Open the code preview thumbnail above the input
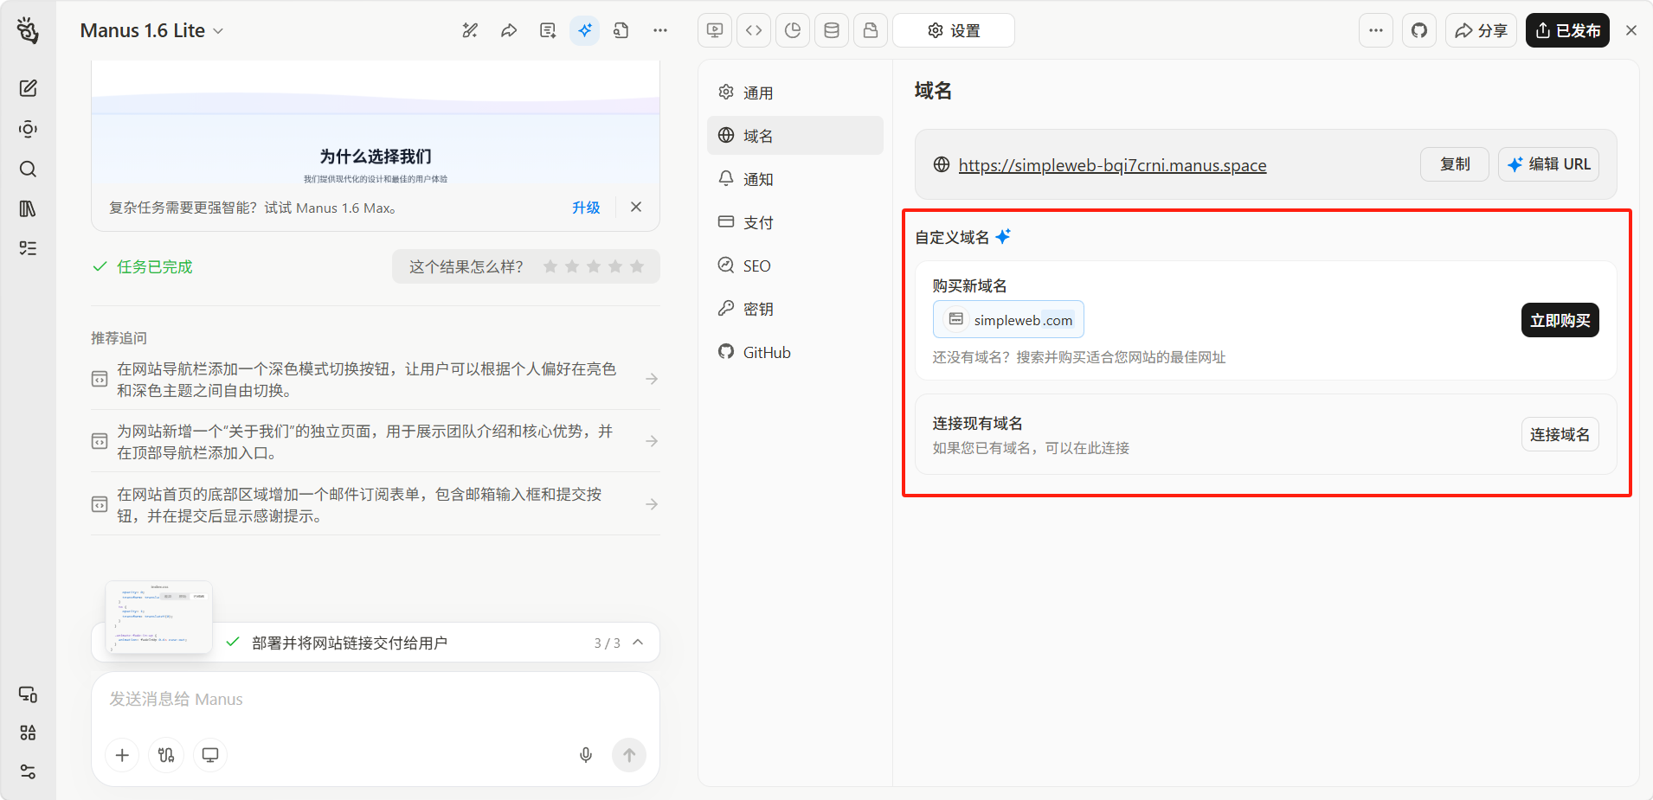The height and width of the screenshot is (800, 1653). [159, 617]
